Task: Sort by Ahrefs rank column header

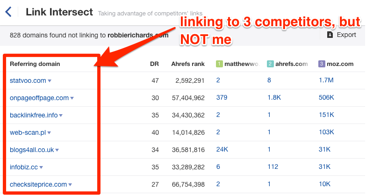Action: click(x=188, y=64)
